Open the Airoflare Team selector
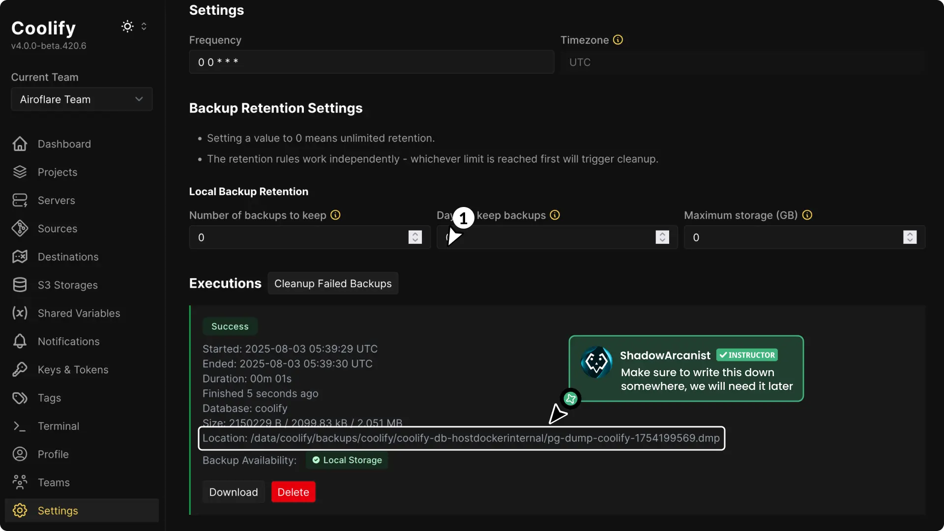The height and width of the screenshot is (531, 944). coord(81,99)
